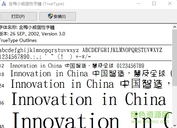Click the 1234567890 digits and symbols sample line
The height and width of the screenshot is (128, 177).
45,57
